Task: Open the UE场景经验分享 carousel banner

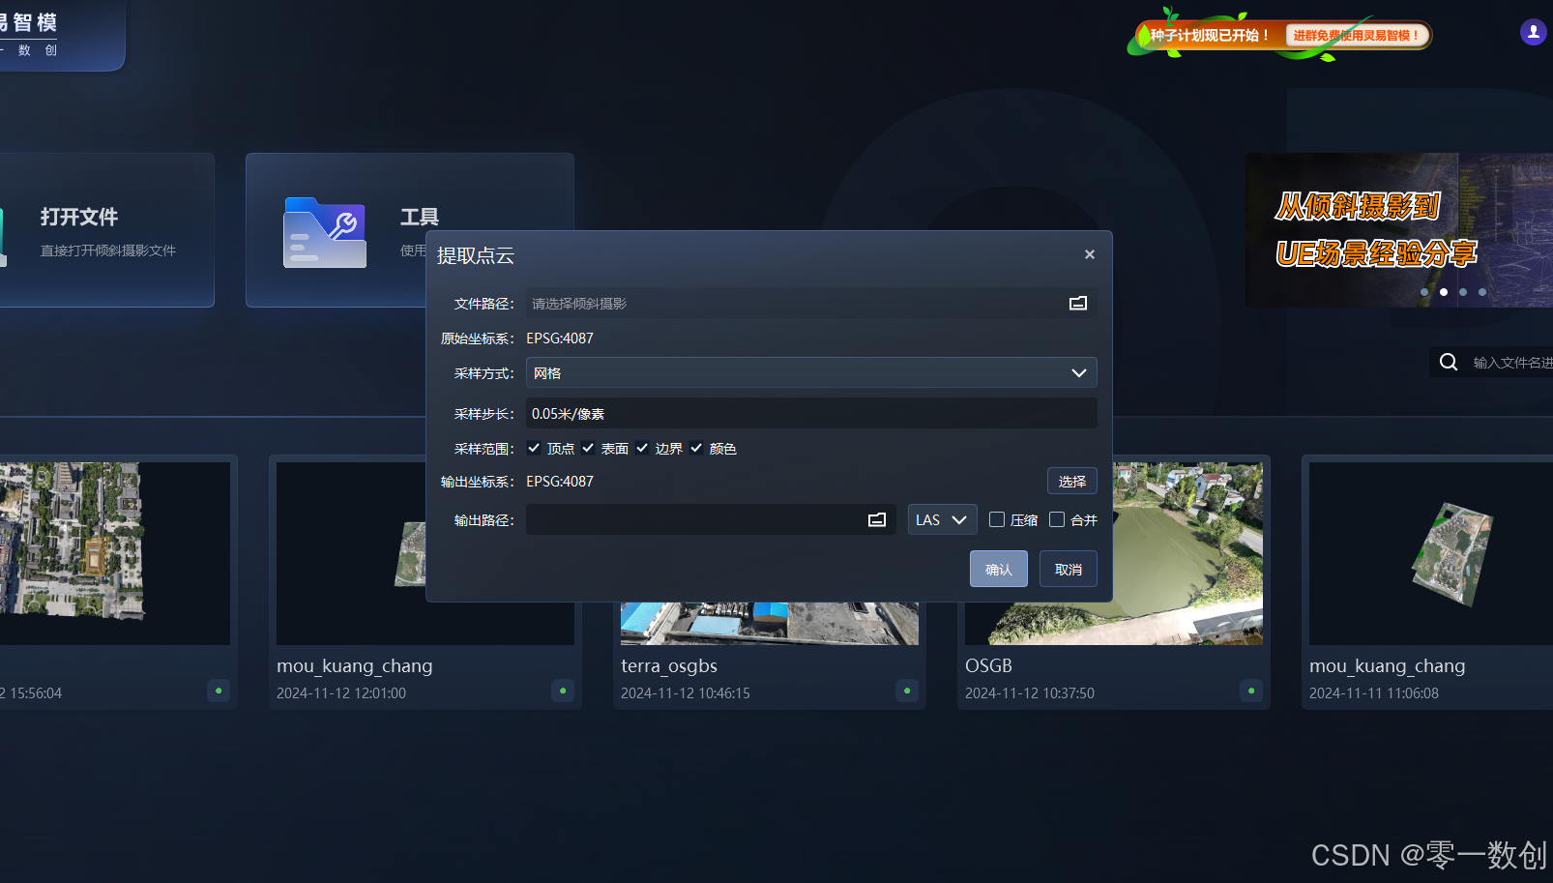Action: point(1399,230)
